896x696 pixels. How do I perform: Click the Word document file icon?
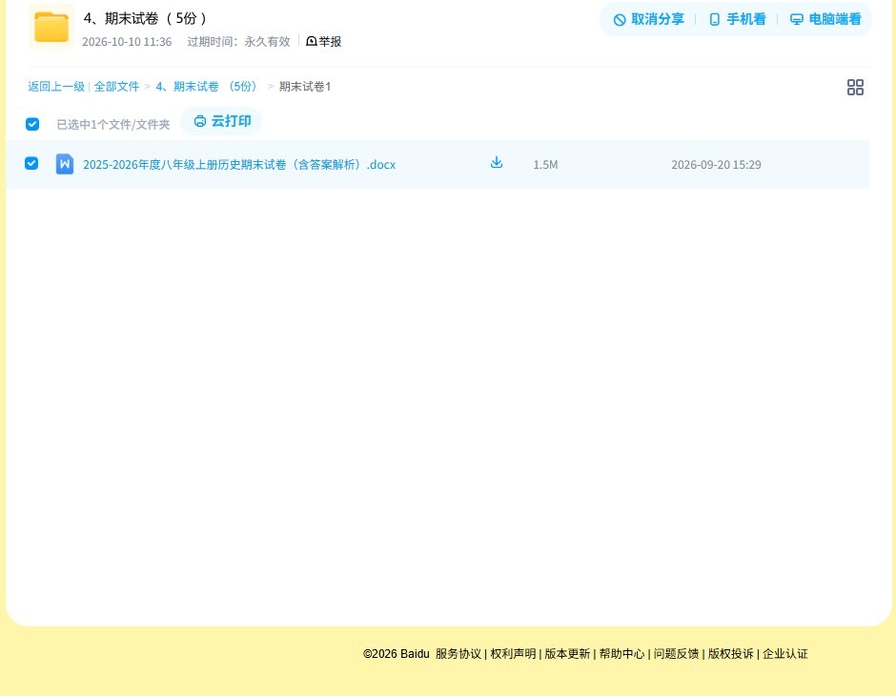[x=65, y=164]
